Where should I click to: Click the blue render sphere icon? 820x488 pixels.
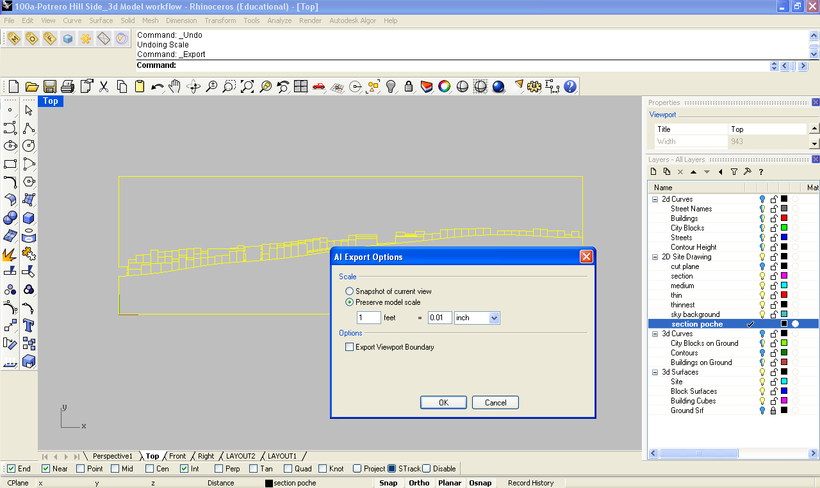[x=499, y=86]
